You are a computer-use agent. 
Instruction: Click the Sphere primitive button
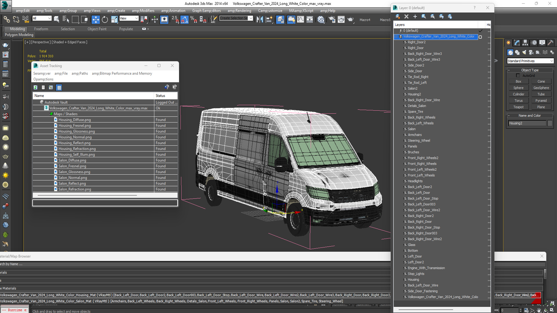pyautogui.click(x=518, y=88)
